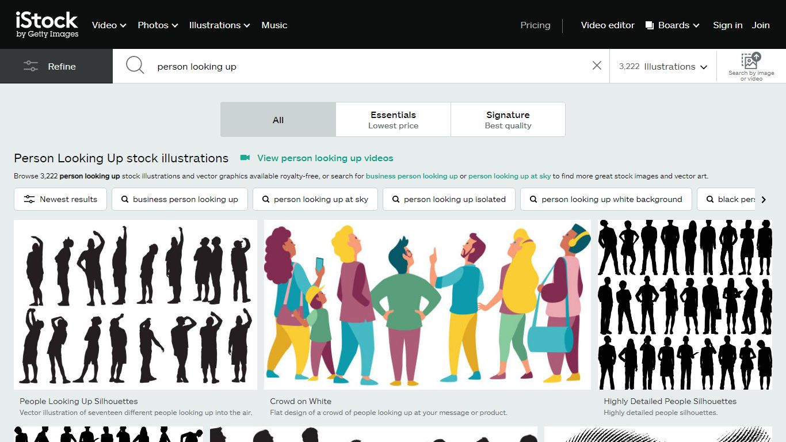
Task: Select person looking up at sky chip
Action: (x=315, y=199)
